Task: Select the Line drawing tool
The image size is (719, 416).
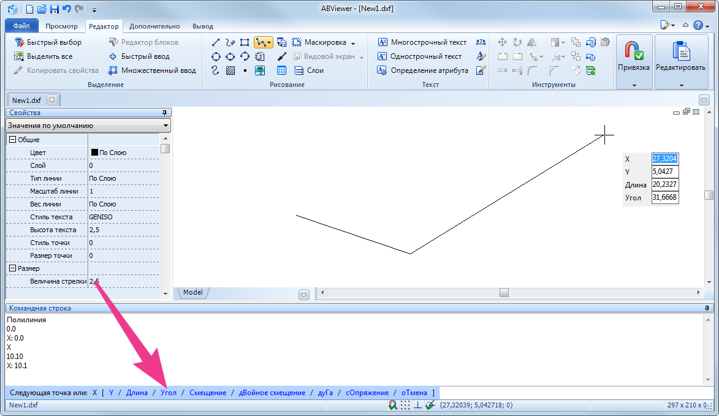Action: 216,42
